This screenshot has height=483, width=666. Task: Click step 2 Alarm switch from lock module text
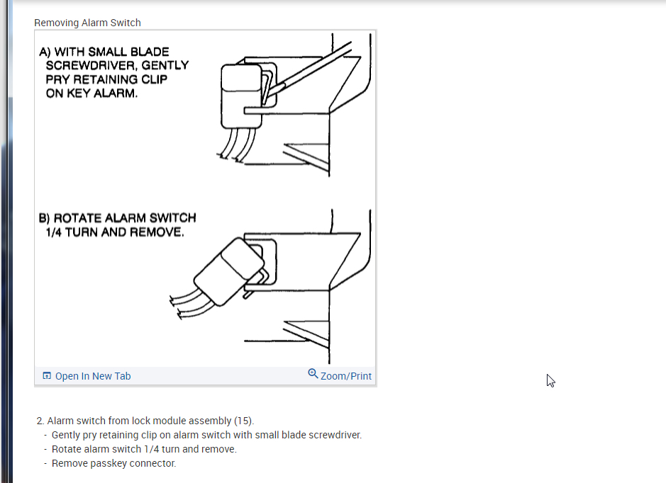pos(145,421)
